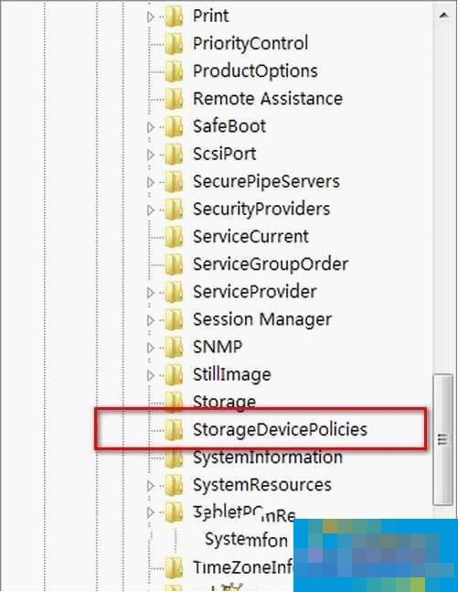Expand the SafeBoot key arrow
This screenshot has height=592, width=458.
[x=151, y=127]
